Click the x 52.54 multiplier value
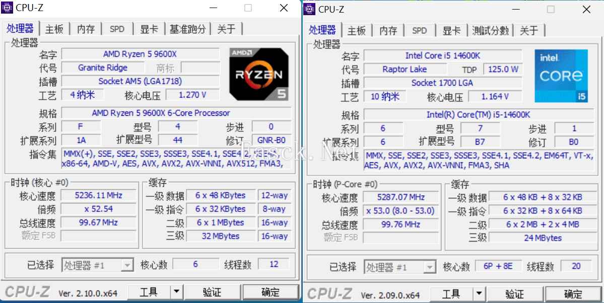The image size is (604, 303). (99, 209)
